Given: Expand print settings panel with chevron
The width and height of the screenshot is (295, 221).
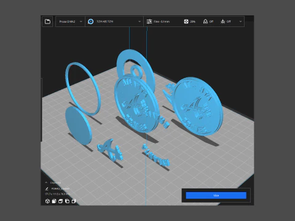Looking at the screenshot, I should 240,21.
